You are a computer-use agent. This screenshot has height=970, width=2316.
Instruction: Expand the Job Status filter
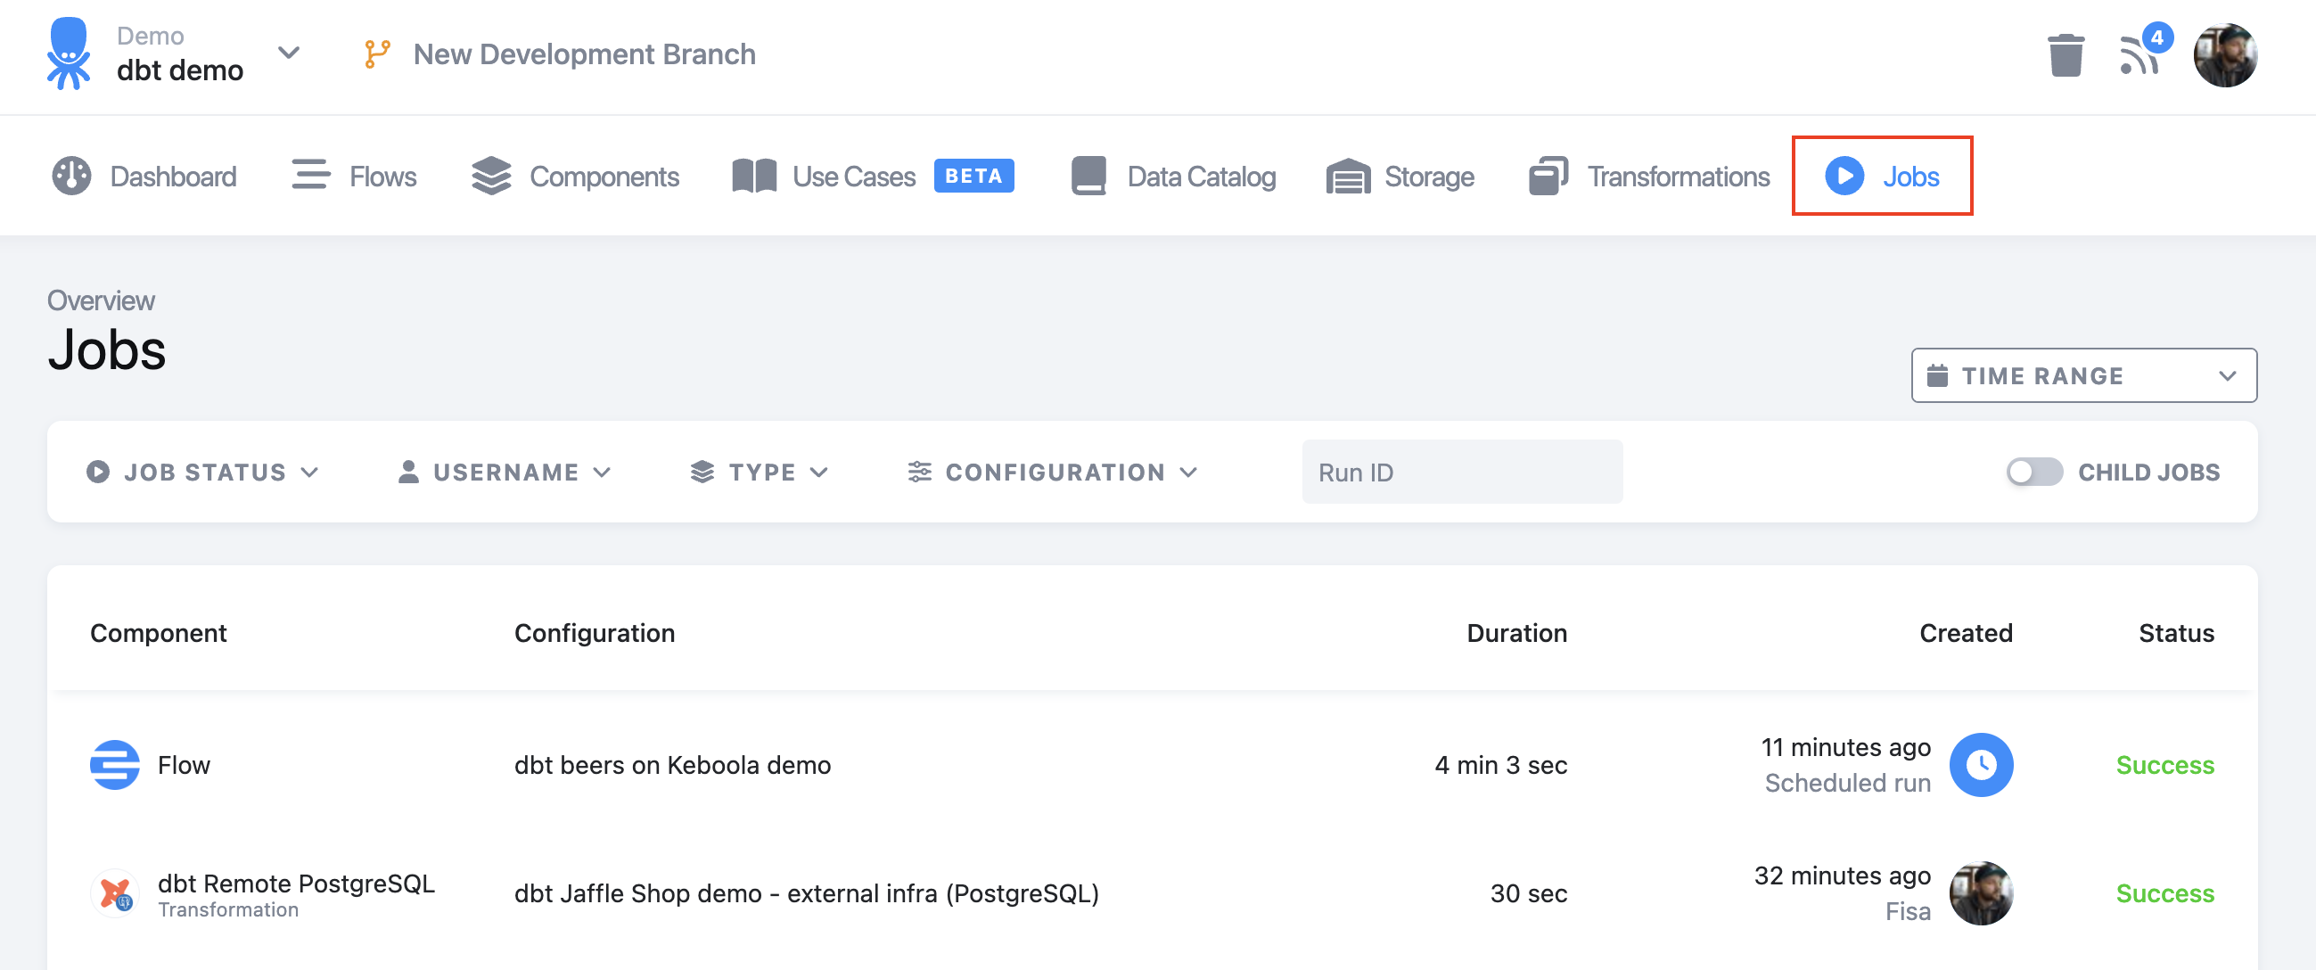[x=203, y=471]
